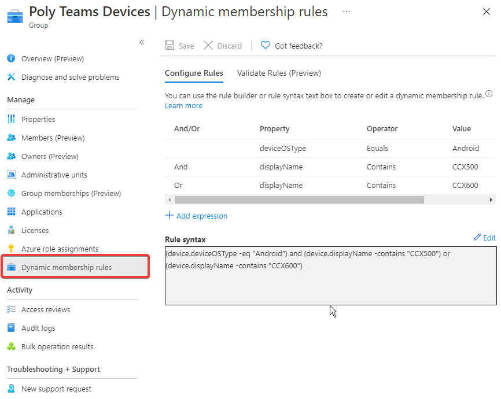Open the Learn more link
501x399 pixels.
coord(183,105)
